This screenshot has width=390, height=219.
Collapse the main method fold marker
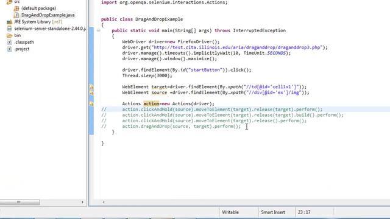point(99,30)
